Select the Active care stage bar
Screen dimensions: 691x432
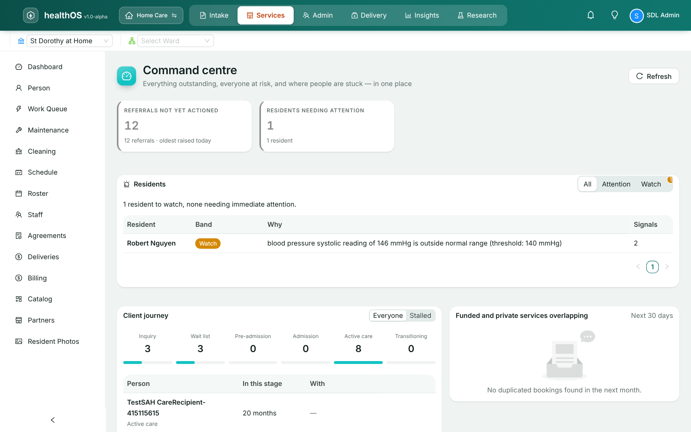[358, 363]
